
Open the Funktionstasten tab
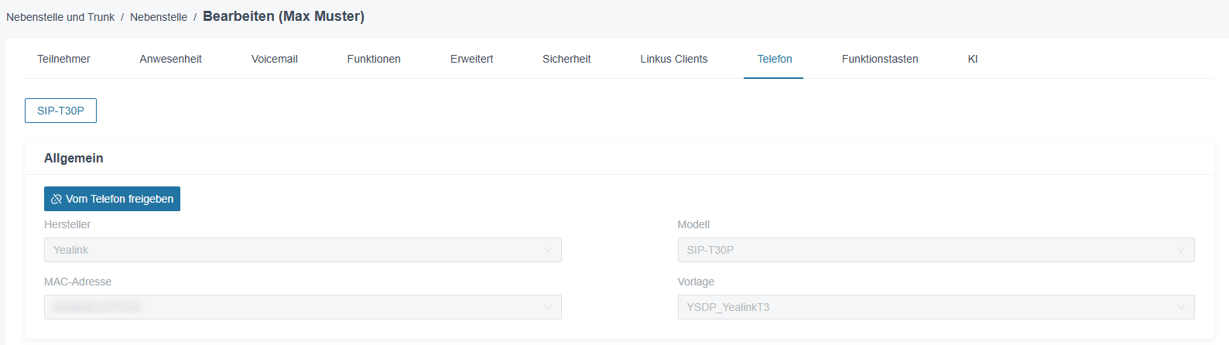tap(880, 59)
